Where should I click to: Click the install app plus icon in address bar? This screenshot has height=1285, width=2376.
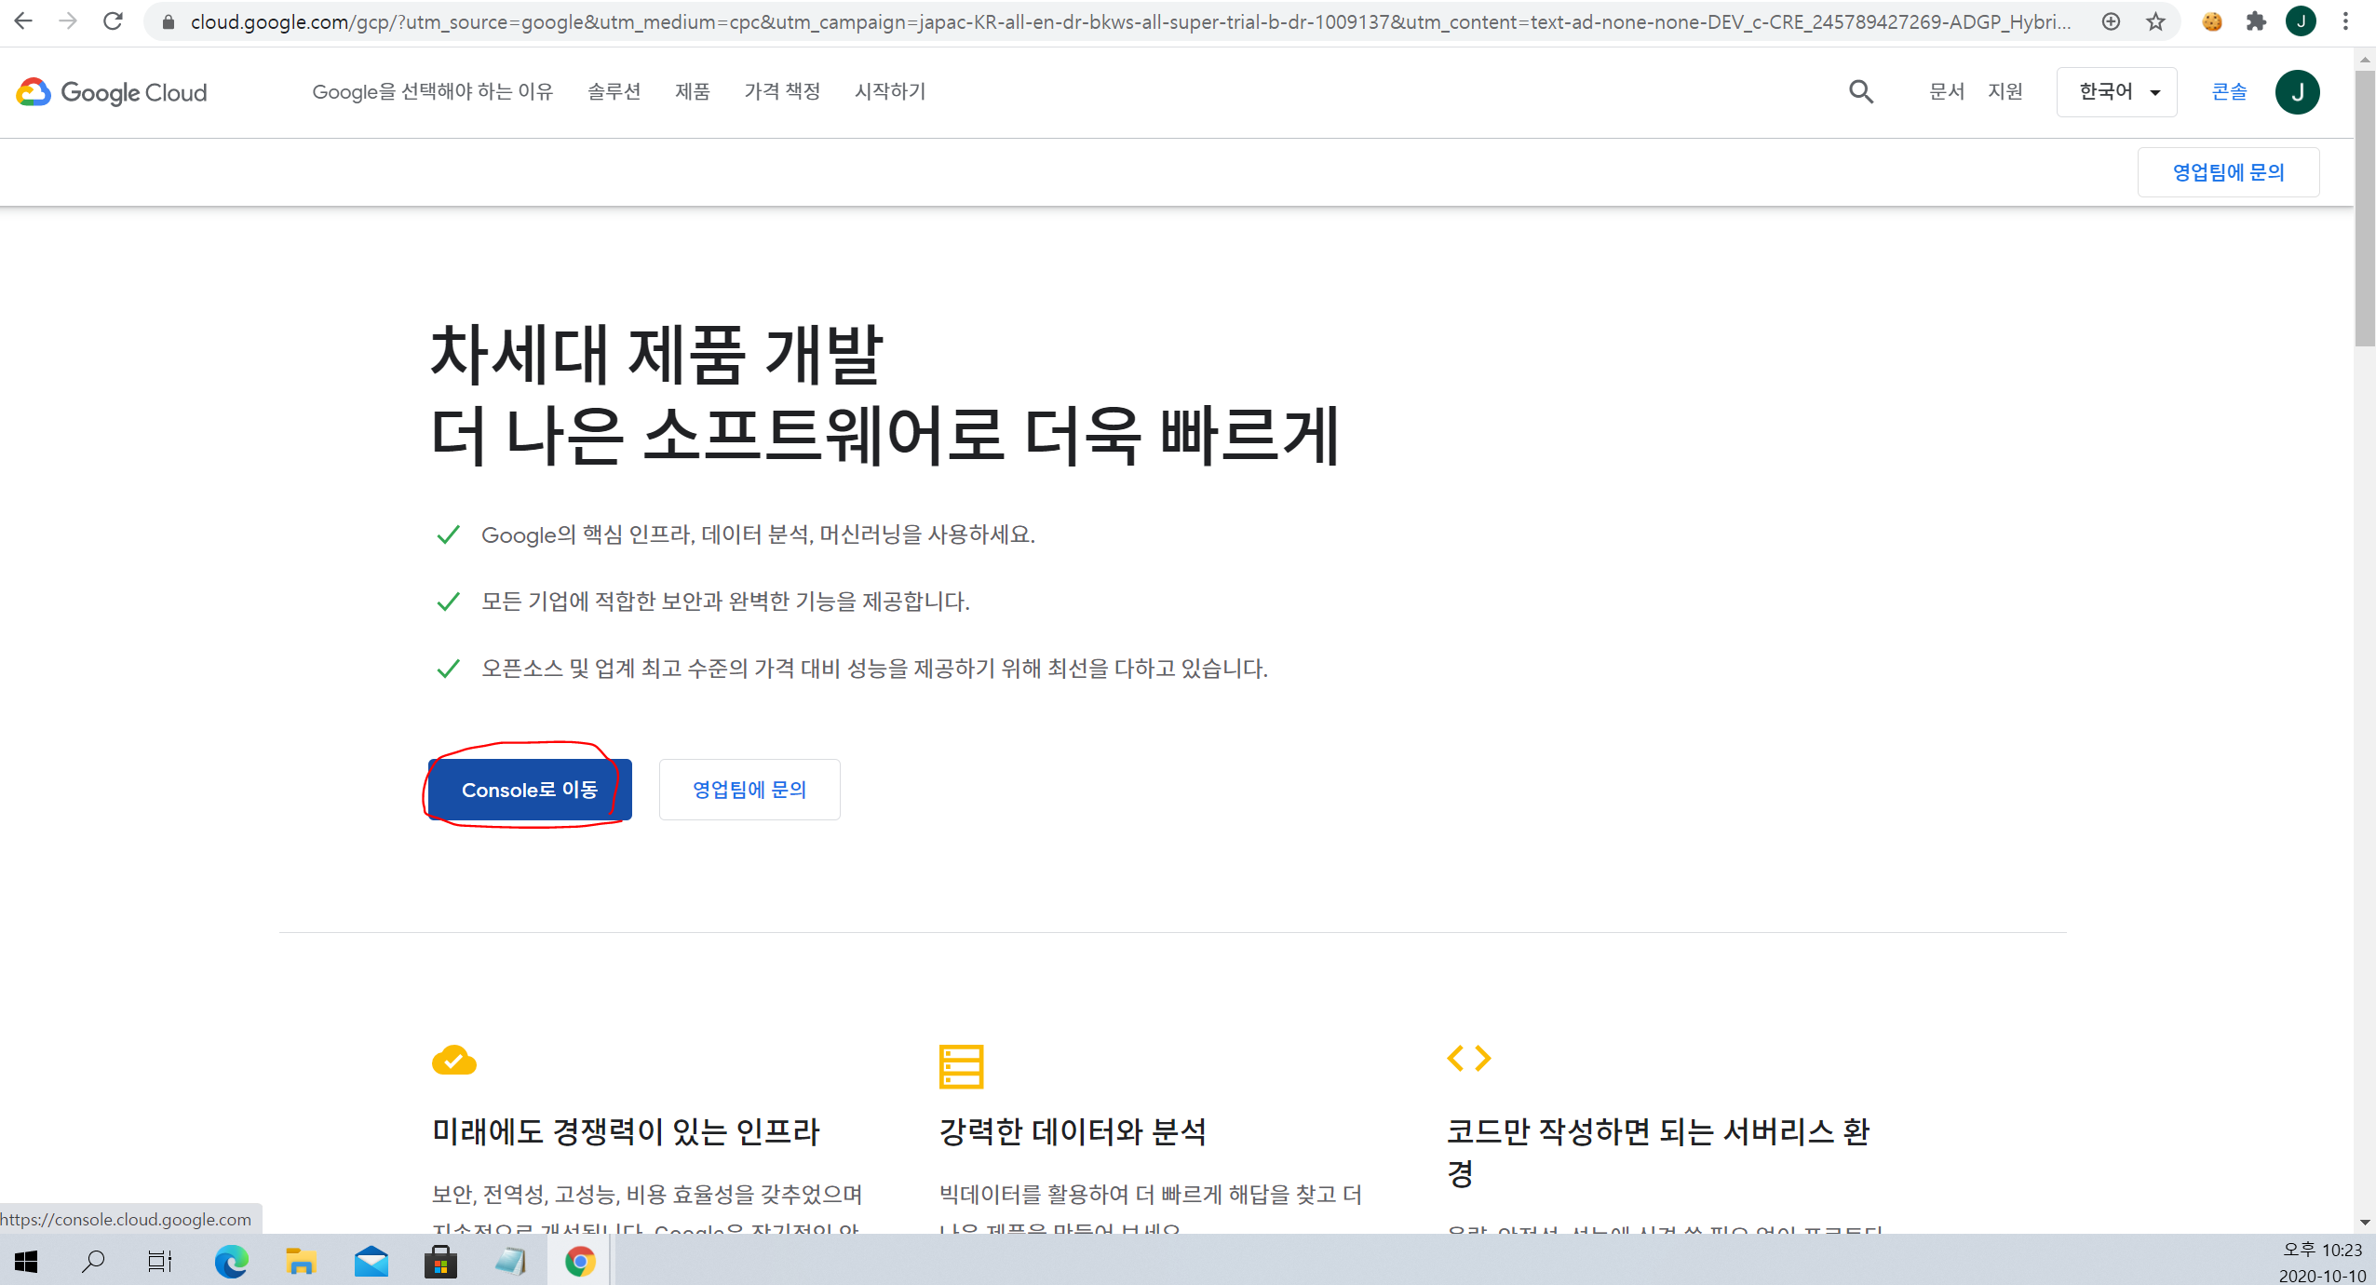pos(2111,21)
